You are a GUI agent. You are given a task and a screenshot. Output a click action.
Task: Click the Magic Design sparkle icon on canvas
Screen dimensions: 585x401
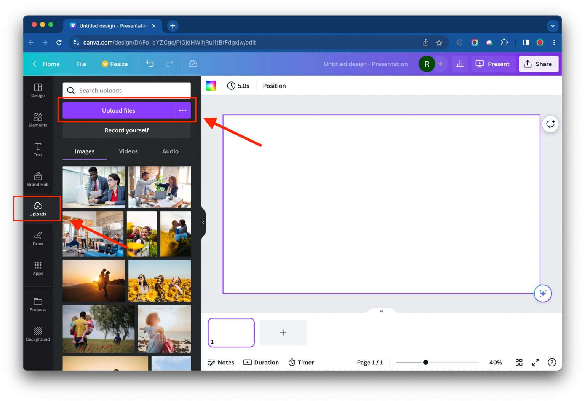(x=542, y=293)
